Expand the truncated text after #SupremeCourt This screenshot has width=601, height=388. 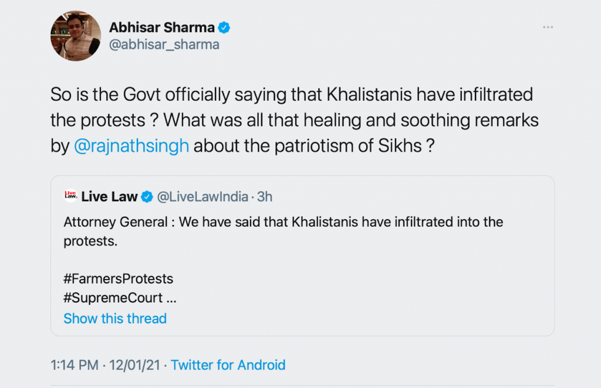point(171,298)
